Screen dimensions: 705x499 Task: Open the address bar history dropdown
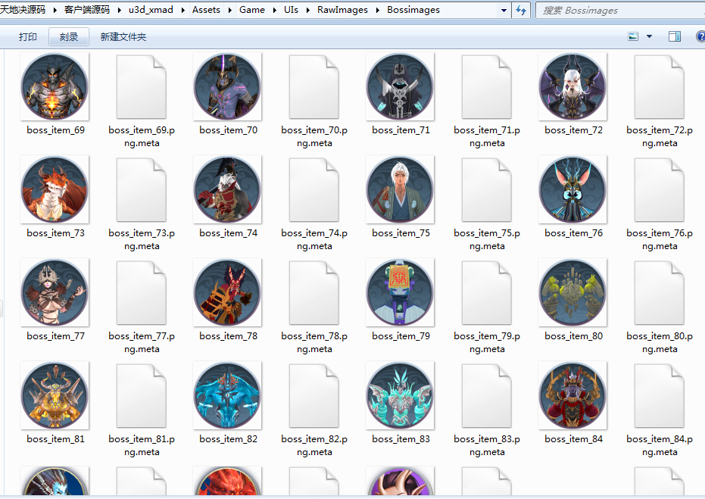point(504,10)
